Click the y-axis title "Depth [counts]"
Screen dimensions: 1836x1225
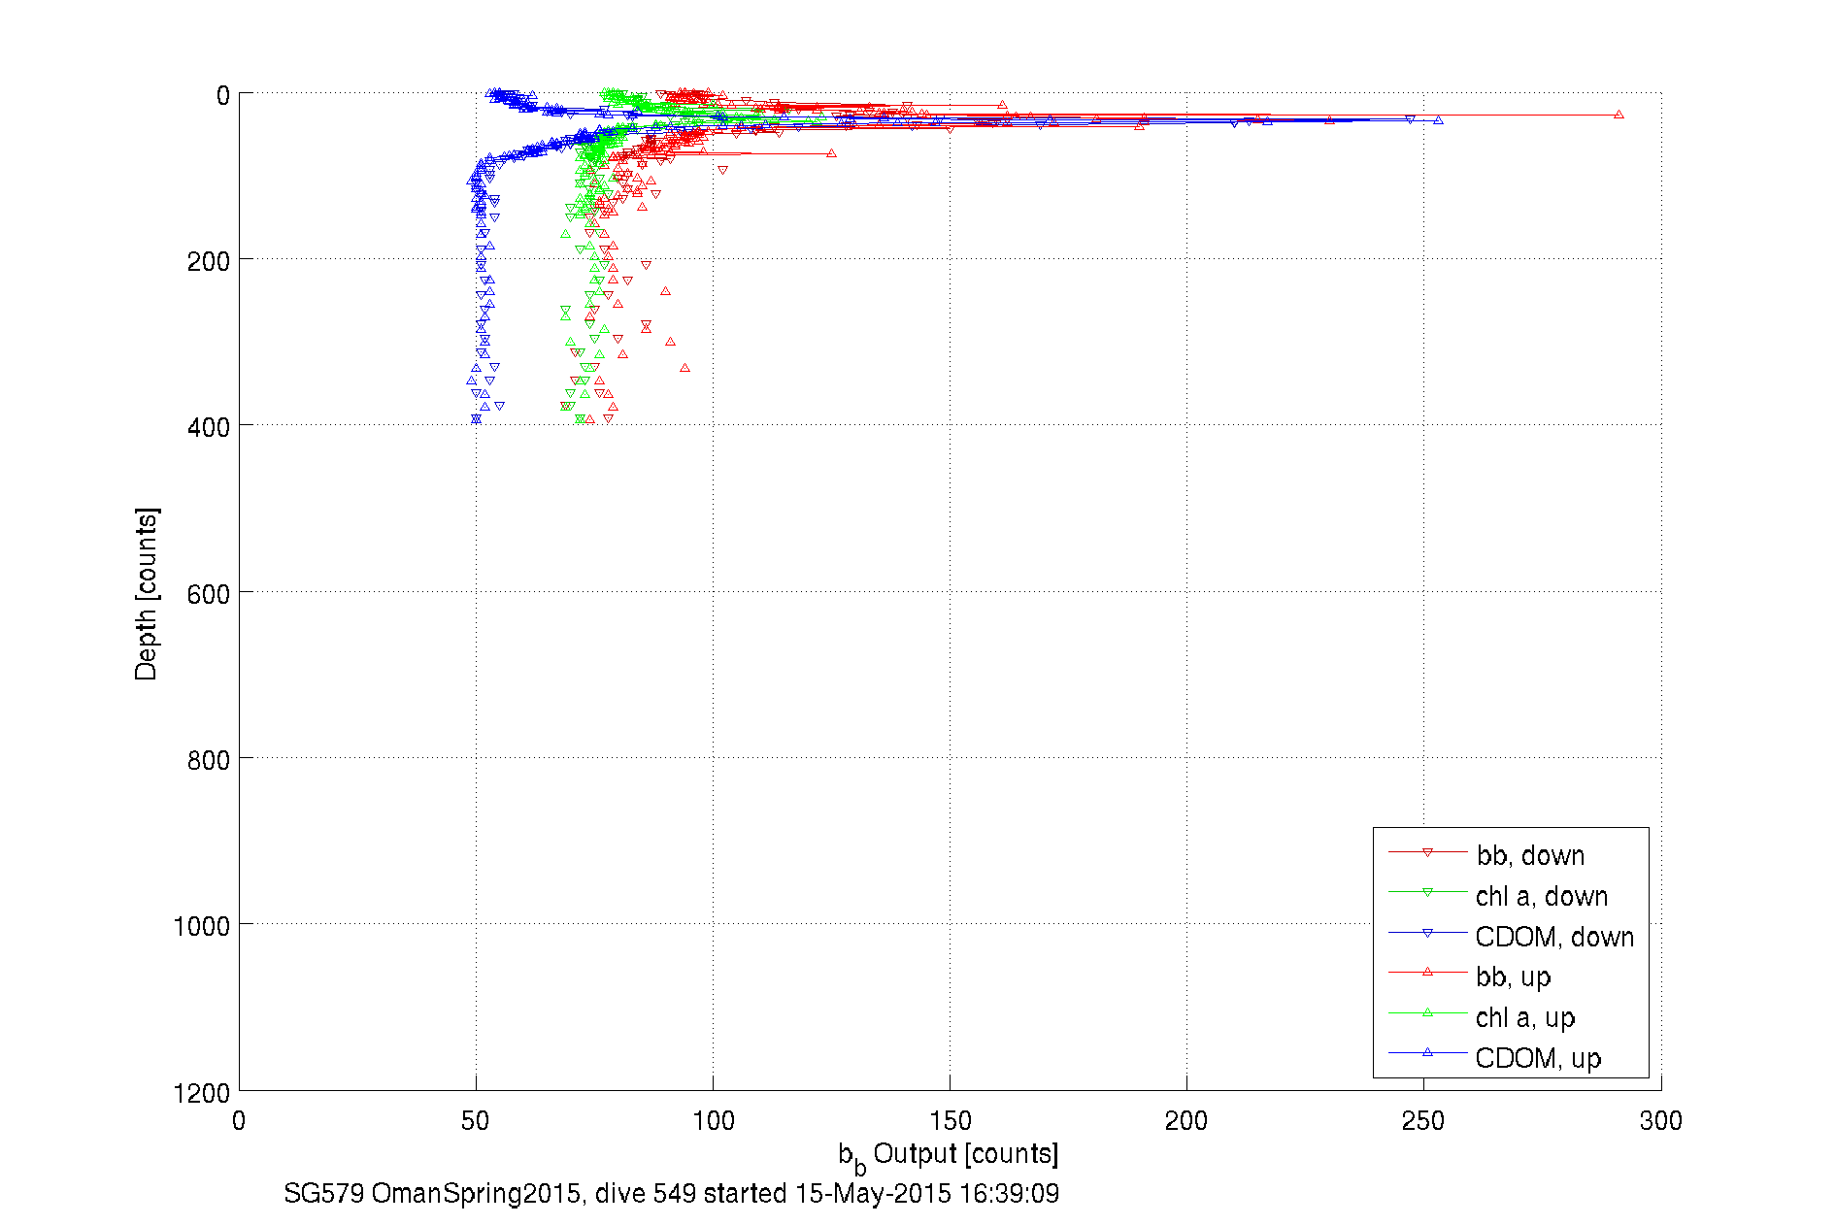point(147,593)
